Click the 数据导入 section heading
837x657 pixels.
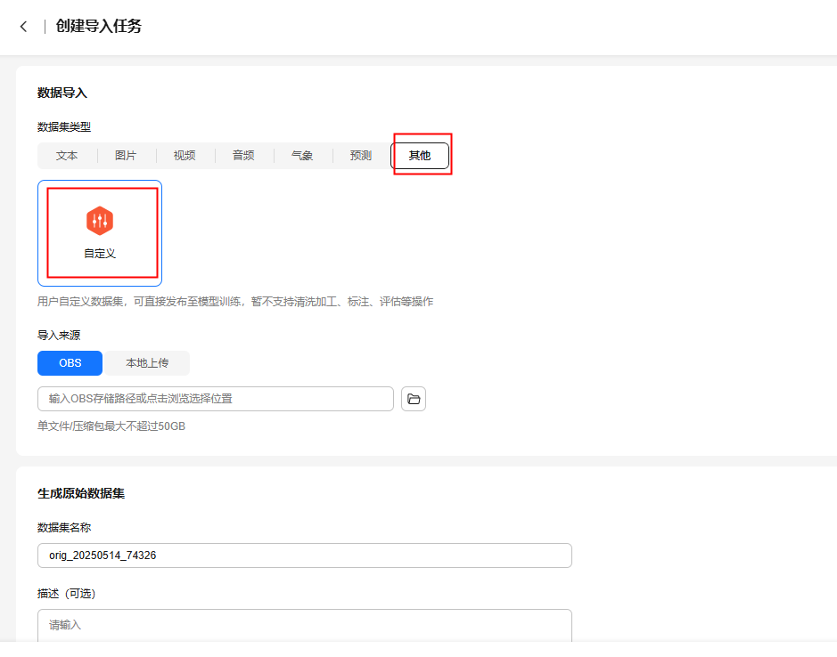pyautogui.click(x=62, y=93)
